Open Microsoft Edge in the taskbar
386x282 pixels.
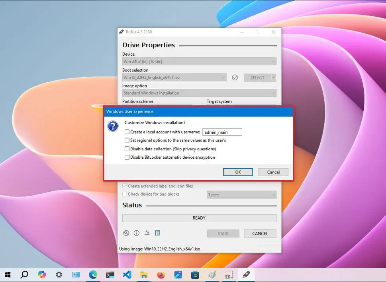[93, 274]
